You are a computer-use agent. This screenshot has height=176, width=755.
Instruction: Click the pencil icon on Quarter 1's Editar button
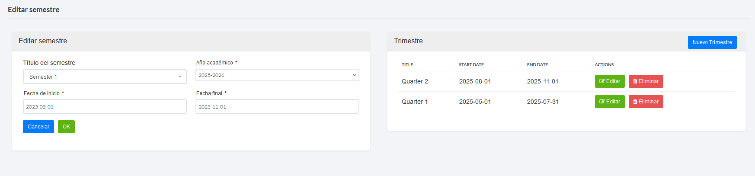click(x=602, y=102)
